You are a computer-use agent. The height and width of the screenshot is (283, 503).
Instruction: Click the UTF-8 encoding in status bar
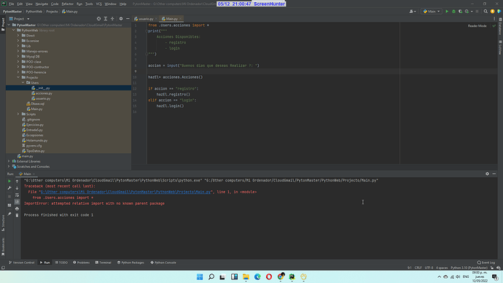(x=429, y=268)
